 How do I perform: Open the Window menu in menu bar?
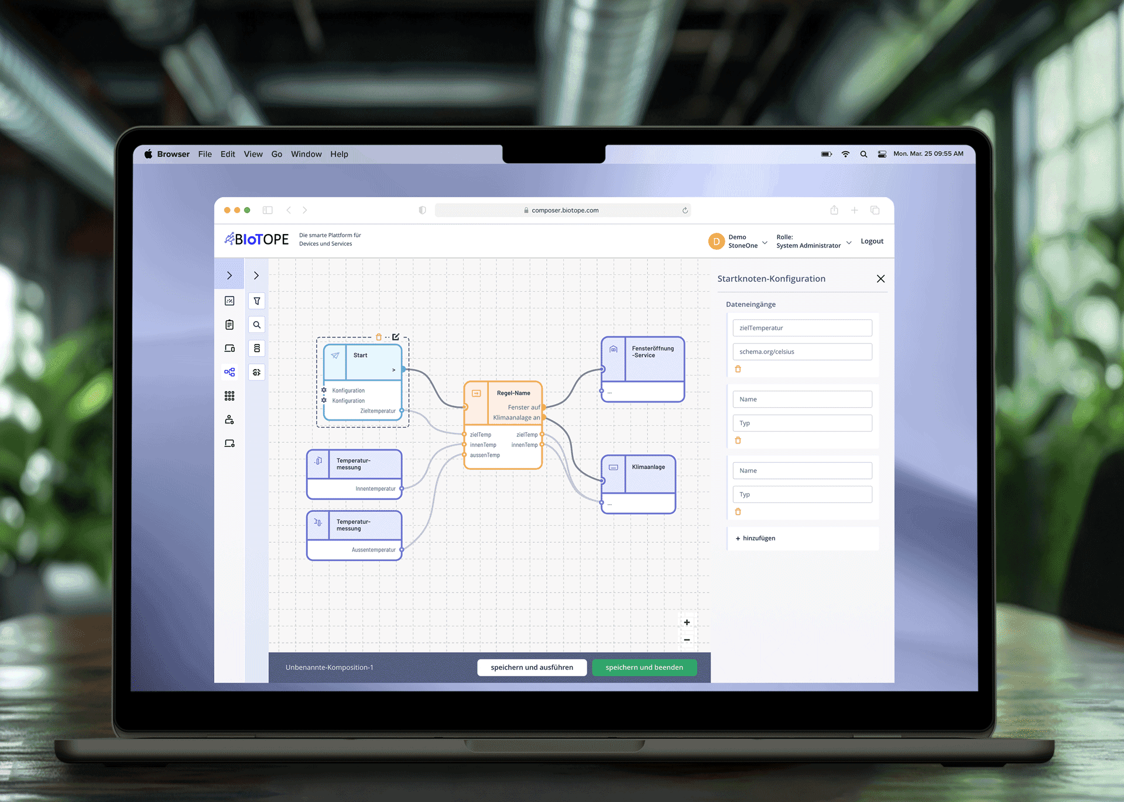pyautogui.click(x=306, y=154)
